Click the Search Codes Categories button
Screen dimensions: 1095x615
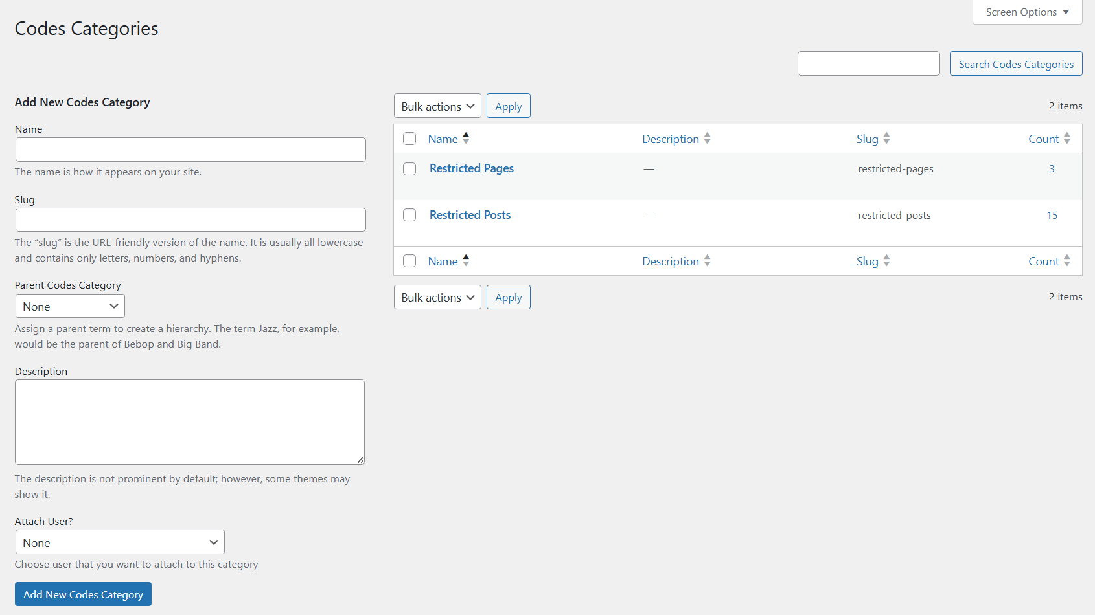[1015, 64]
